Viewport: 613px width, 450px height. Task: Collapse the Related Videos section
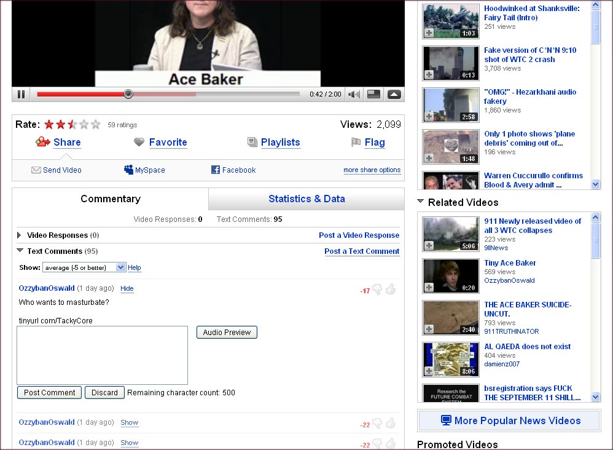(421, 202)
